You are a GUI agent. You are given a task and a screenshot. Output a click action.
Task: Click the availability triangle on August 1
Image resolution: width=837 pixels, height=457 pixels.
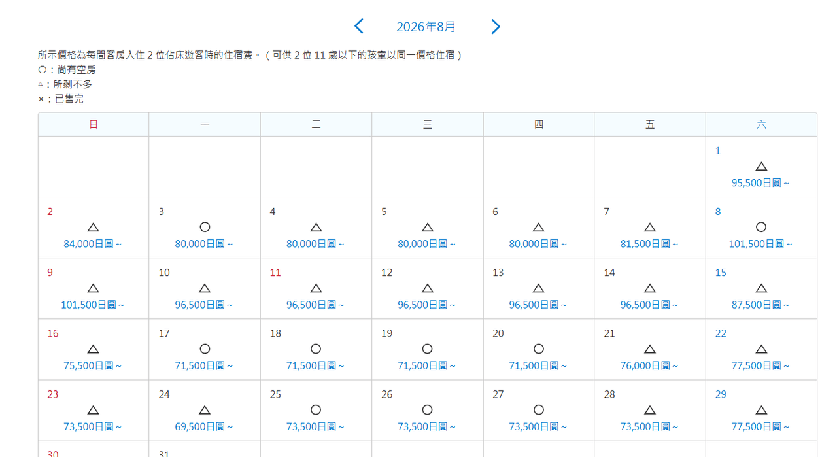pos(761,167)
